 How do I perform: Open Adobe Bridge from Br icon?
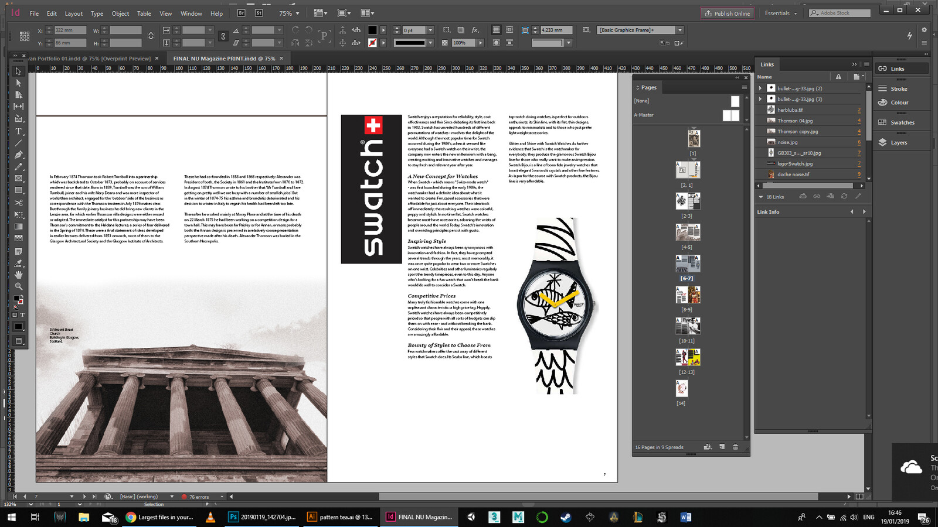click(242, 13)
